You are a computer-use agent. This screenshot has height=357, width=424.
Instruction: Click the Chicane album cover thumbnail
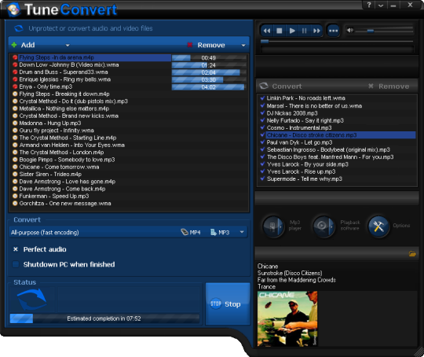(287, 318)
